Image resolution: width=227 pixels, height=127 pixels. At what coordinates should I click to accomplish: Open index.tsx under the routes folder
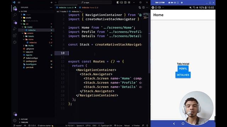[x=32, y=30]
